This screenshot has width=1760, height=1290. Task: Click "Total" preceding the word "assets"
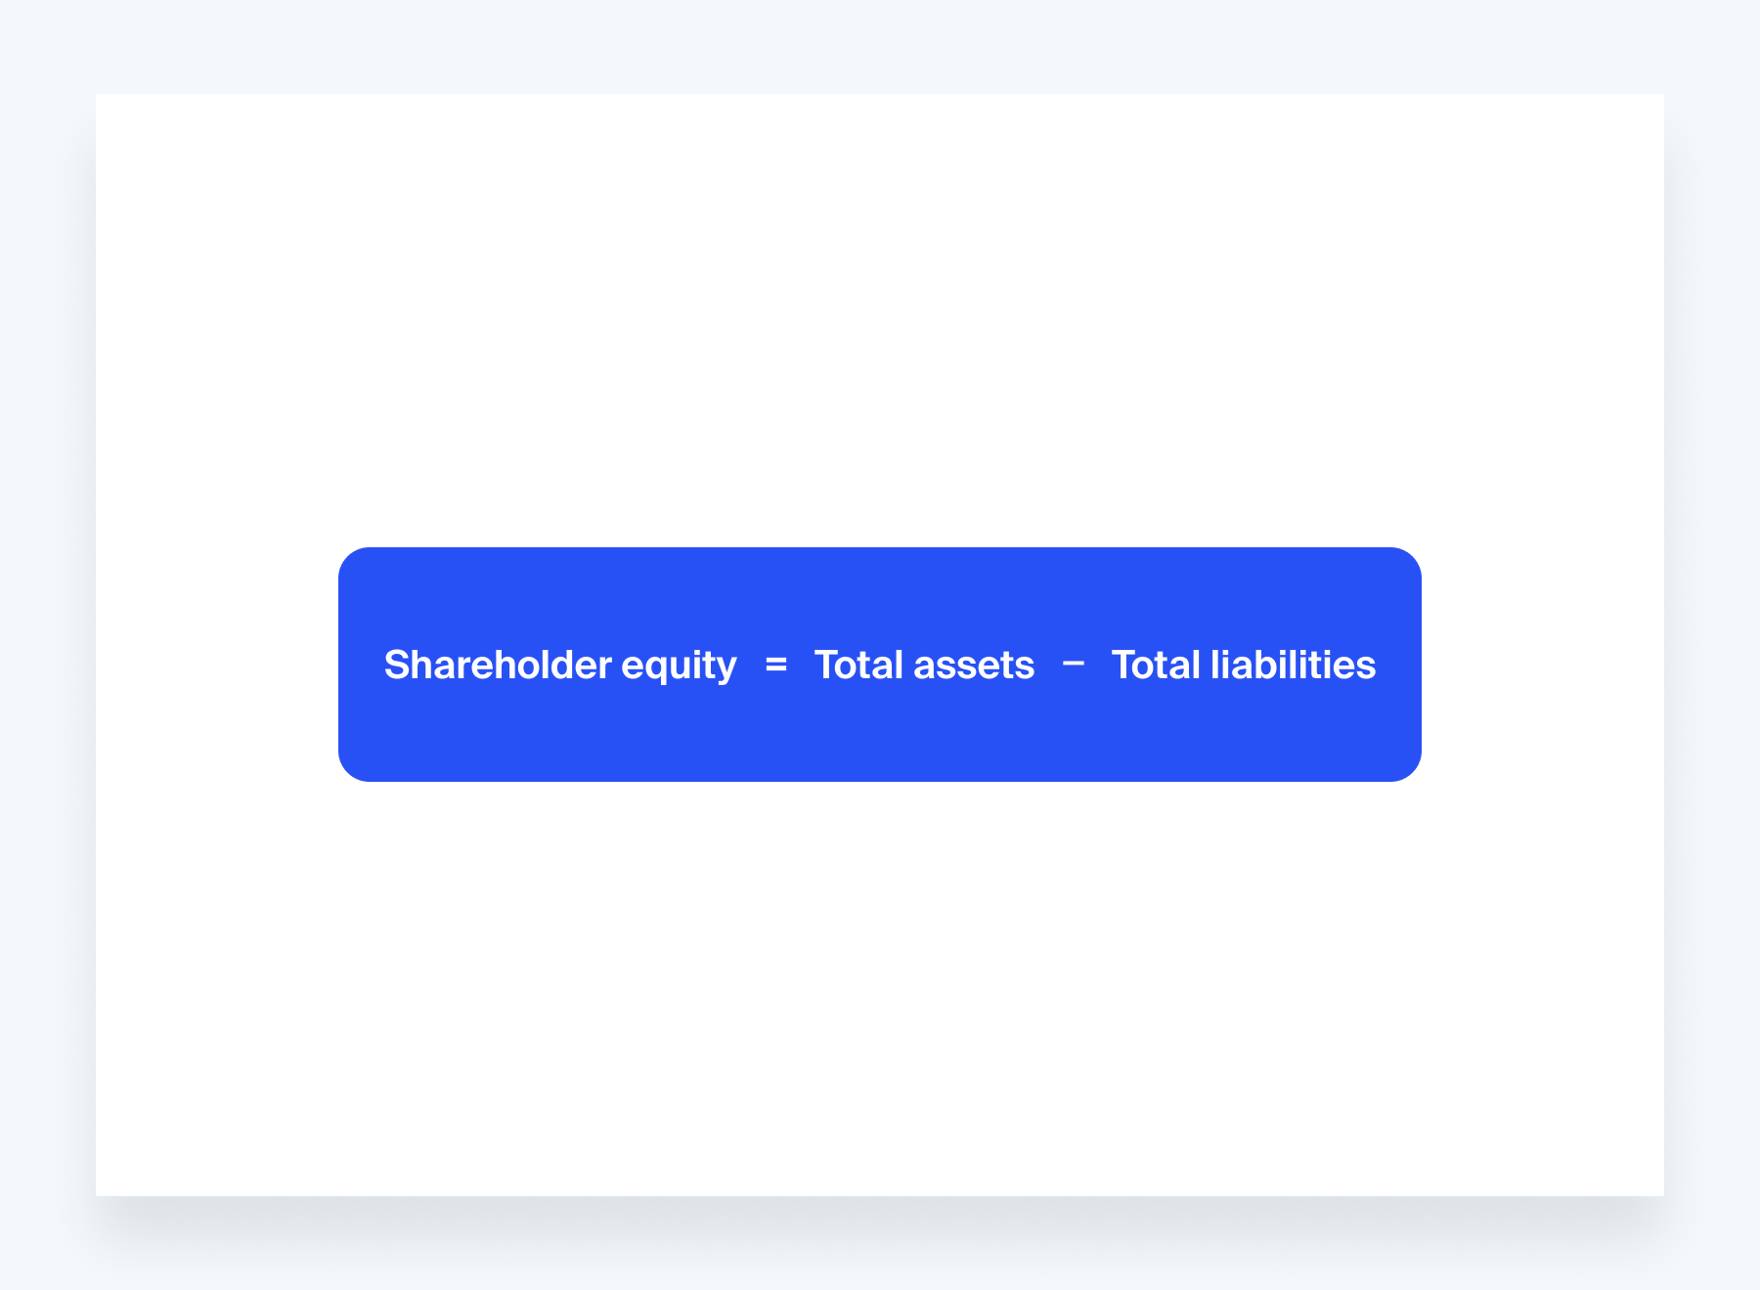[858, 666]
